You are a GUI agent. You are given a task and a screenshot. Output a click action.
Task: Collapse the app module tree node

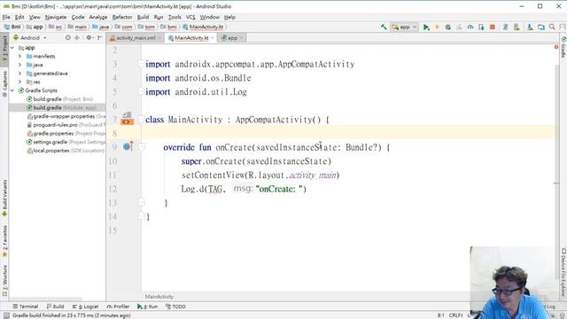pos(12,48)
